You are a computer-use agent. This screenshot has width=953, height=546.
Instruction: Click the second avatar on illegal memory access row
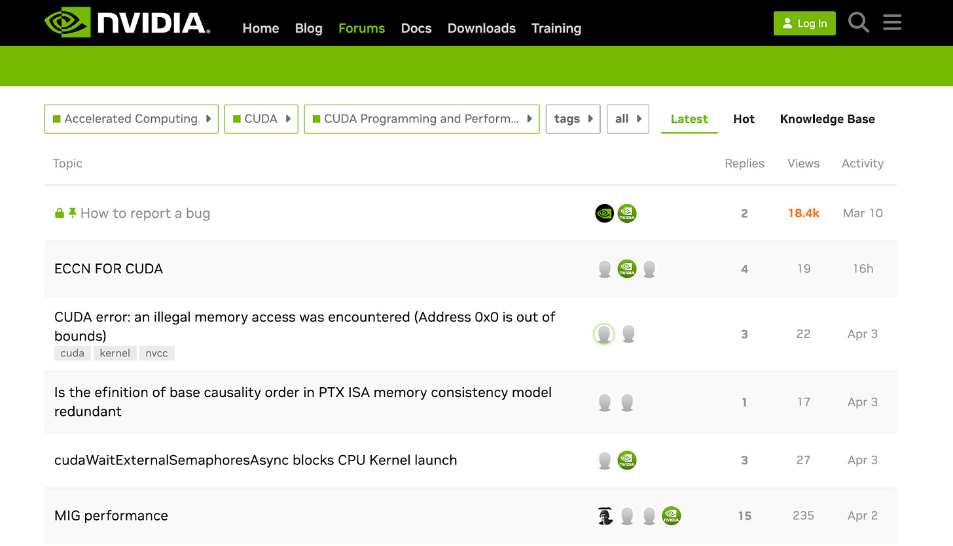(628, 334)
